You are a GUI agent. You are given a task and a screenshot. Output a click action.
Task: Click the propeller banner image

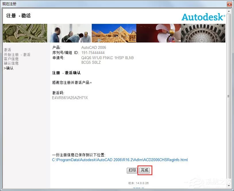[158, 33]
